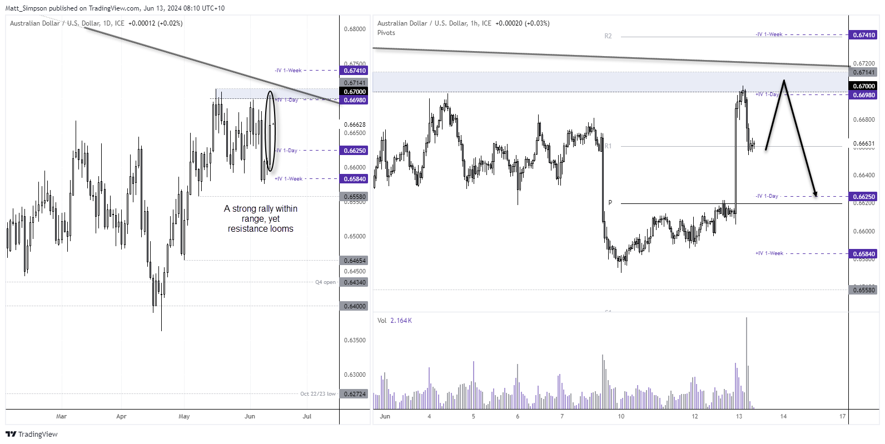The width and height of the screenshot is (885, 444).
Task: Click the daily chart change +0.00012 (+0.02%)
Action: point(155,23)
